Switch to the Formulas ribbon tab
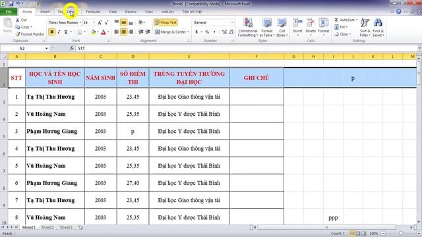Viewport: 422px width, 237px height. pos(93,12)
